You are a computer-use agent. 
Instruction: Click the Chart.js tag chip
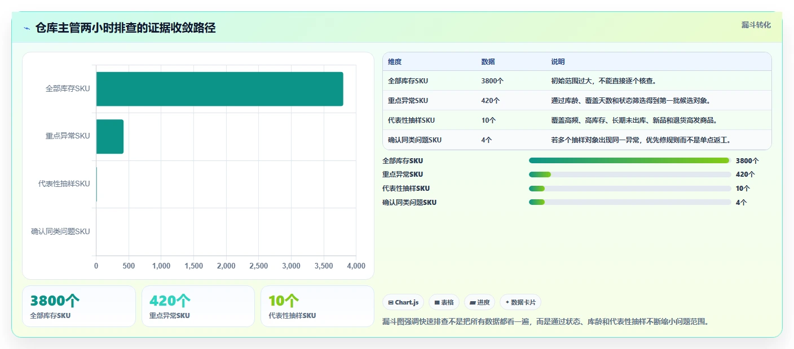403,302
